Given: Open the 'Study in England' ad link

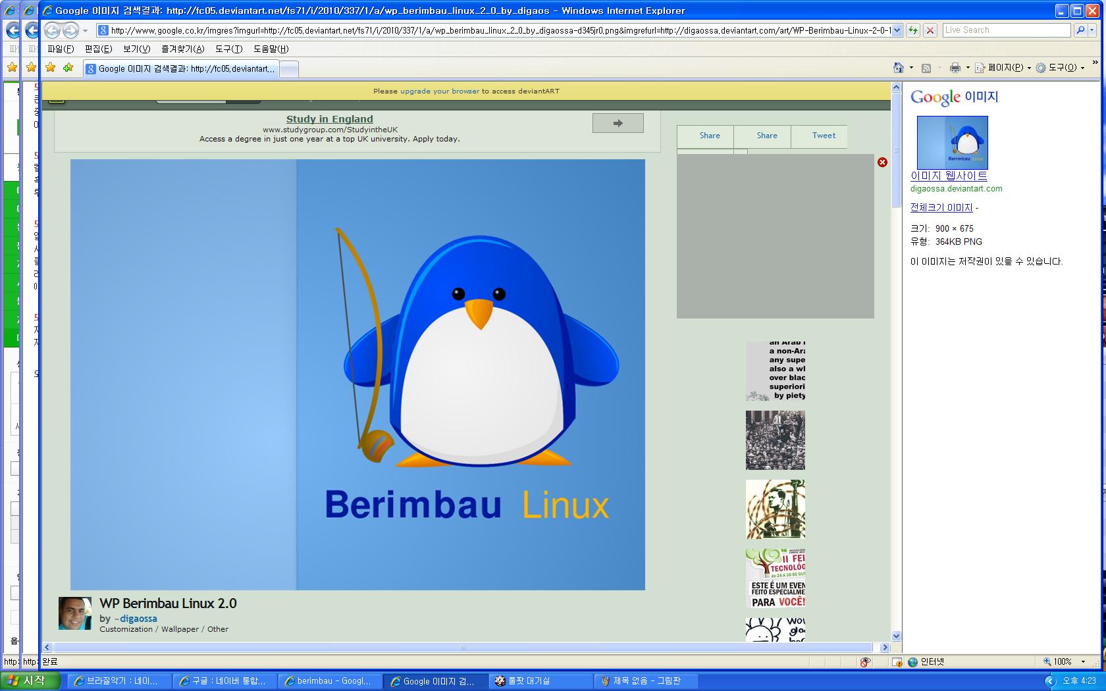Looking at the screenshot, I should click(330, 119).
